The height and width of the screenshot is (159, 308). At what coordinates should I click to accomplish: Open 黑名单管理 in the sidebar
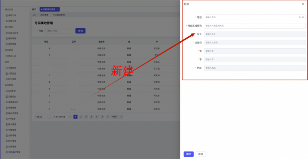coord(13,113)
